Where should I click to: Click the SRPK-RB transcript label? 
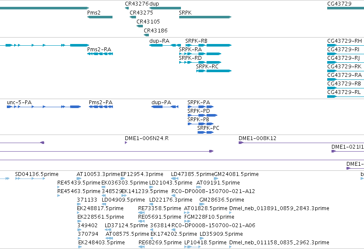point(196,41)
